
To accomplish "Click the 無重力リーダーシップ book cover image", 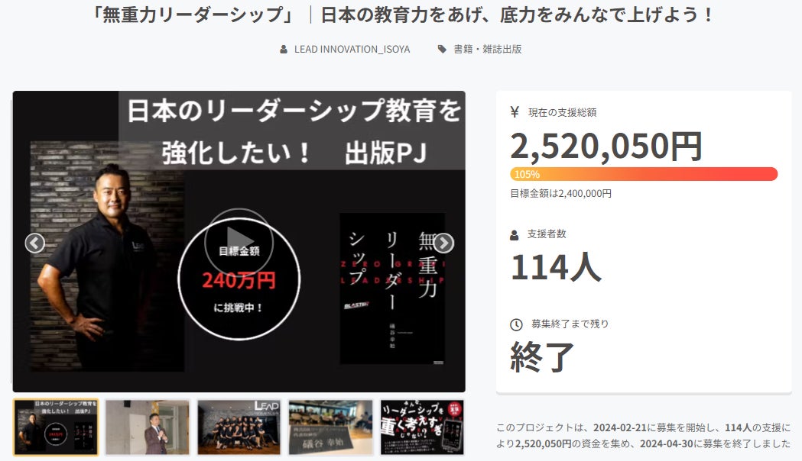I will pos(392,289).
